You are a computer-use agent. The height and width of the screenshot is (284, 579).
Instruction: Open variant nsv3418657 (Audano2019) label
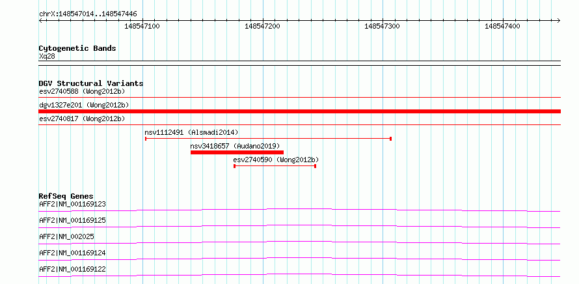point(236,146)
